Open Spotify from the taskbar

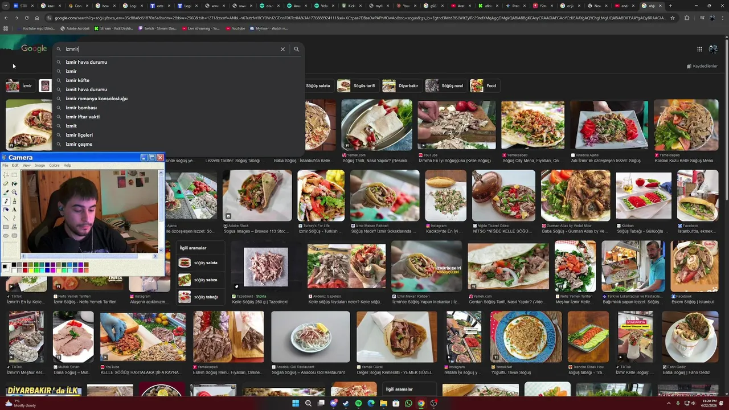[x=358, y=403]
